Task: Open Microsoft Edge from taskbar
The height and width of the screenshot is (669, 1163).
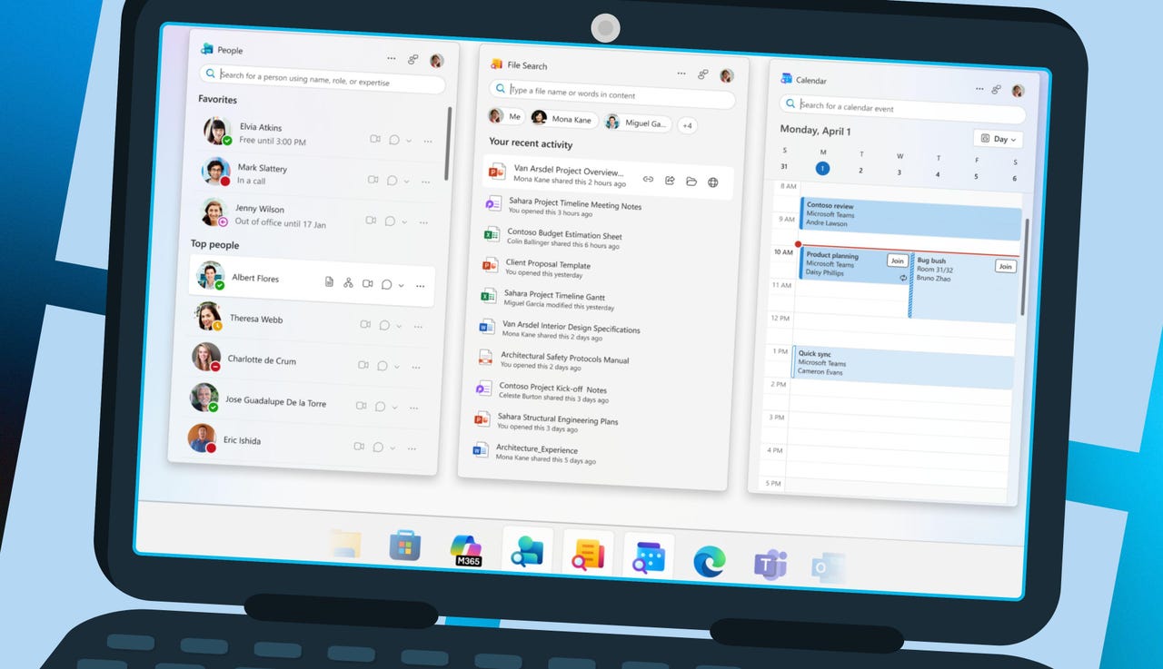Action: click(x=709, y=561)
